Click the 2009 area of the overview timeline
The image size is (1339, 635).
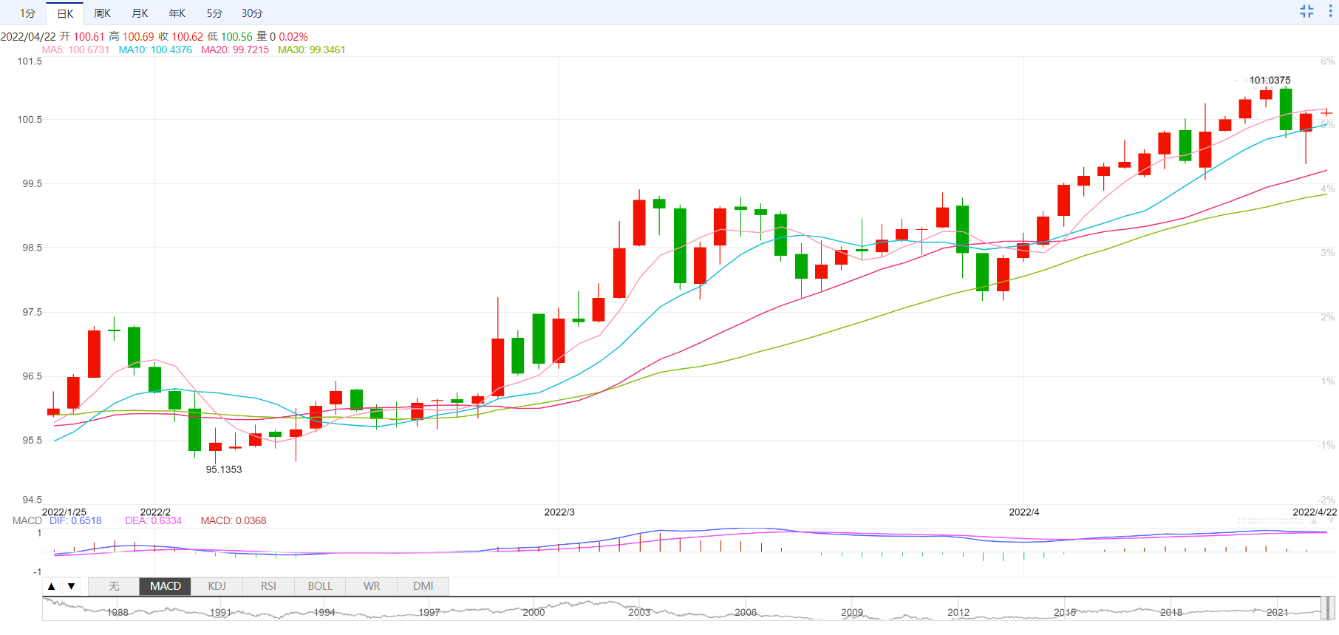coord(852,612)
